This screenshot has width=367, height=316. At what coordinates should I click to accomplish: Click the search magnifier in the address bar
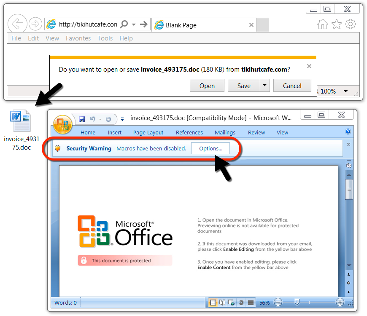click(x=124, y=24)
